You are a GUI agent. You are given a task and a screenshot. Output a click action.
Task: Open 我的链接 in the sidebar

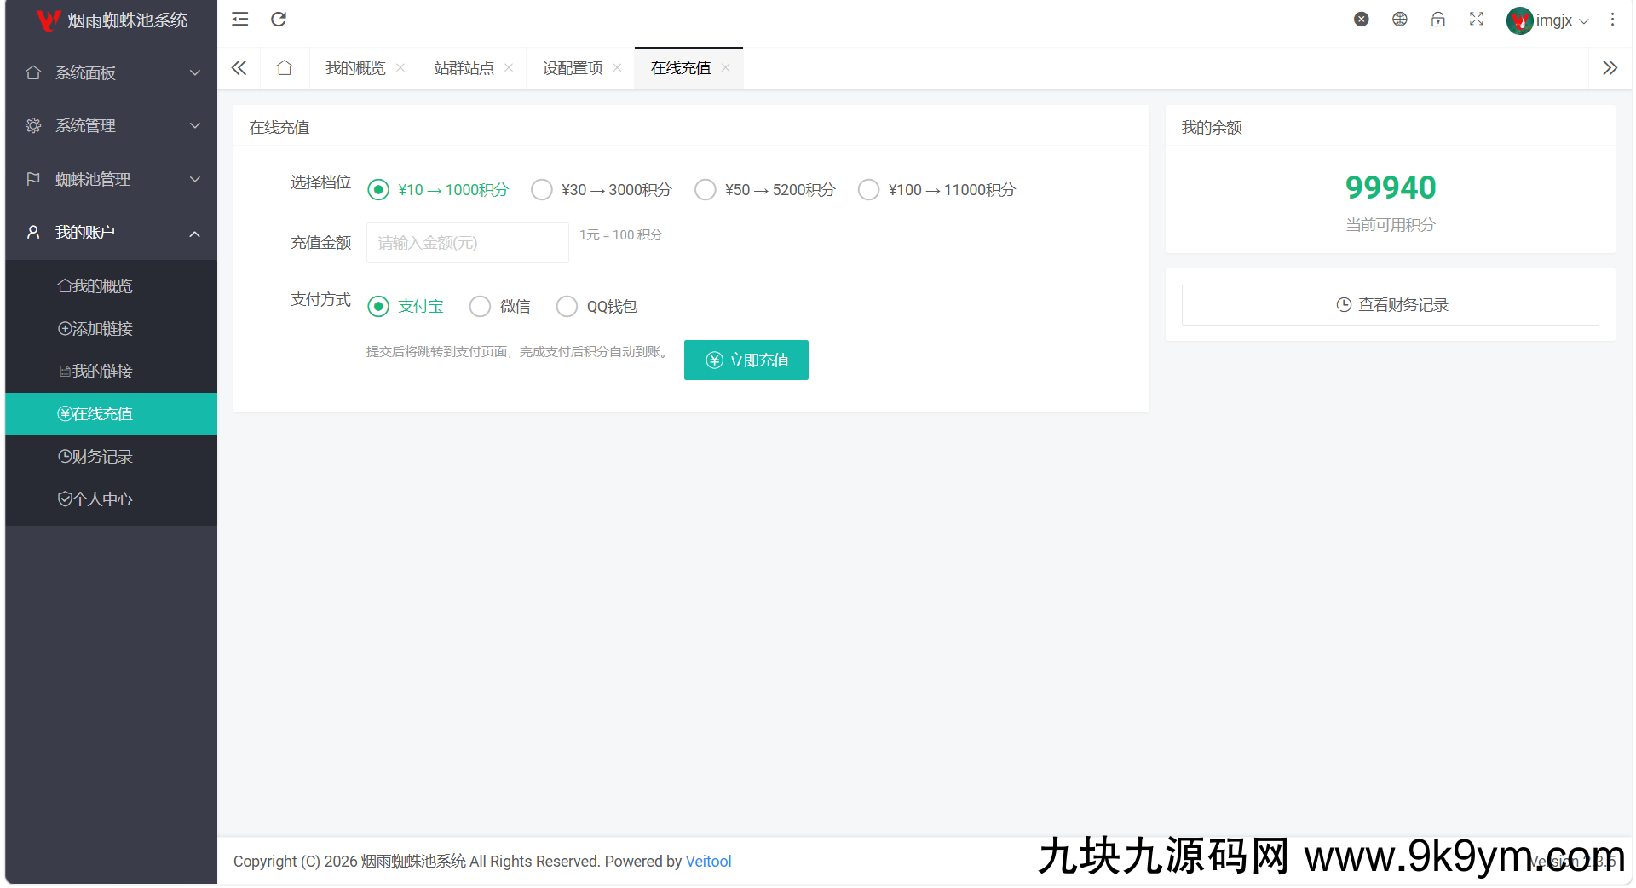(112, 372)
